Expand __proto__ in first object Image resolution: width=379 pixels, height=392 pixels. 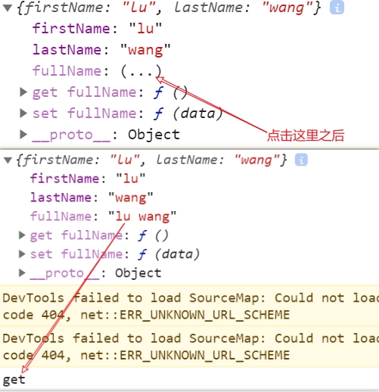click(x=23, y=135)
